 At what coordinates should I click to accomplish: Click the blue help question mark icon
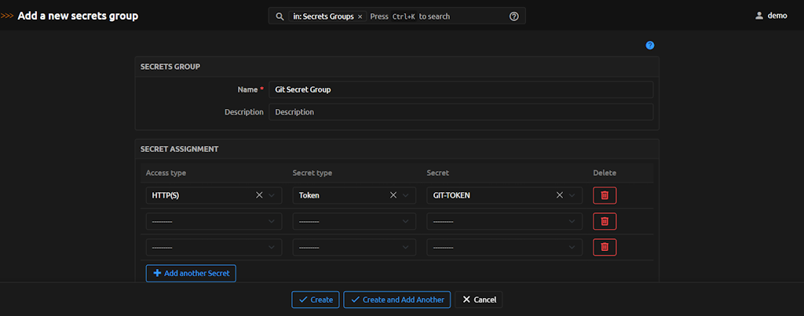click(x=650, y=45)
